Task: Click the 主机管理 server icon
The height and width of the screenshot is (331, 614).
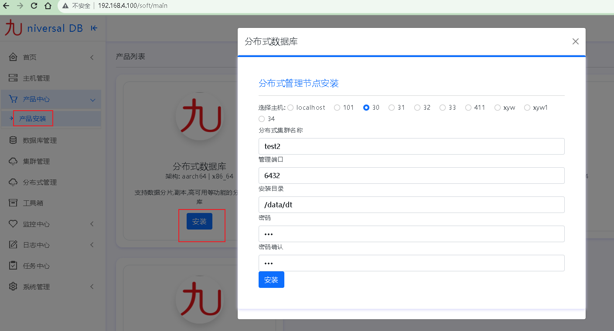Action: pos(14,78)
